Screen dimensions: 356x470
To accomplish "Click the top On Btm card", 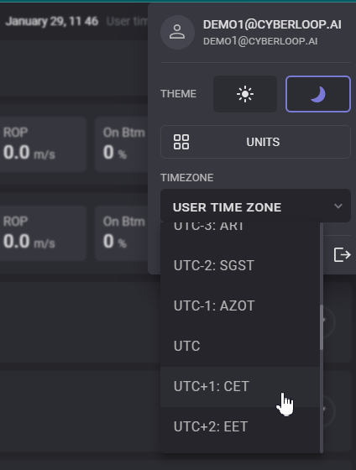I will tap(122, 144).
